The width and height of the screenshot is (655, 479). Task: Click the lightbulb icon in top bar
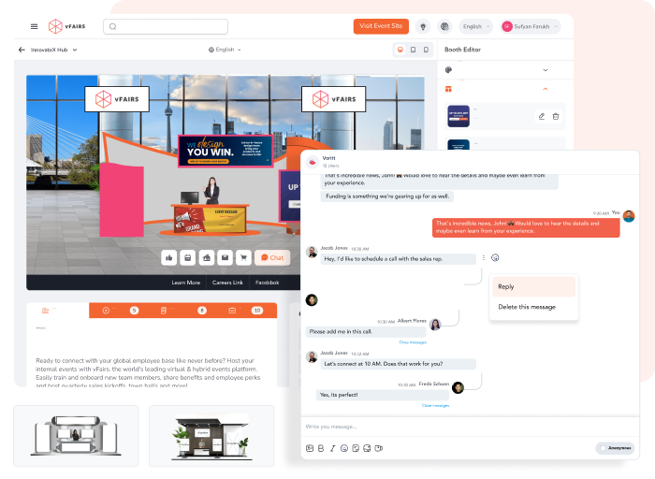click(423, 26)
